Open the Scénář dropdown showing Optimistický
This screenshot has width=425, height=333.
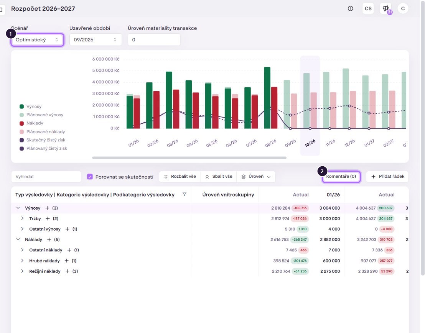37,40
